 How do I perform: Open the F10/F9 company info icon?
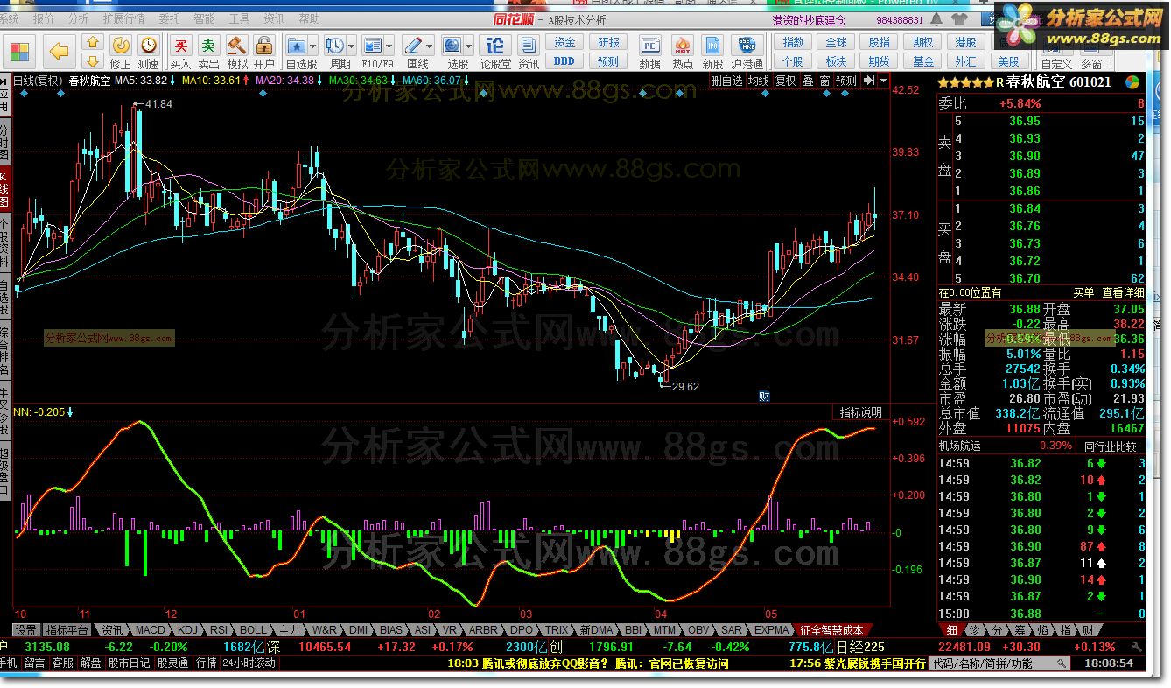pyautogui.click(x=373, y=45)
